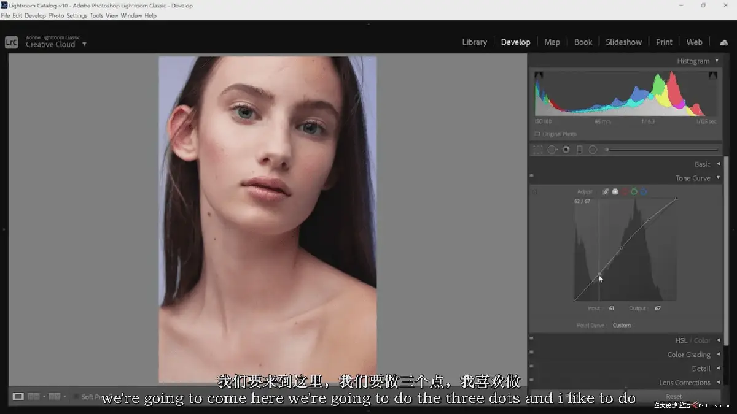Screen dimensions: 737x414
Task: Switch to the Develop module tab
Action: pyautogui.click(x=515, y=42)
